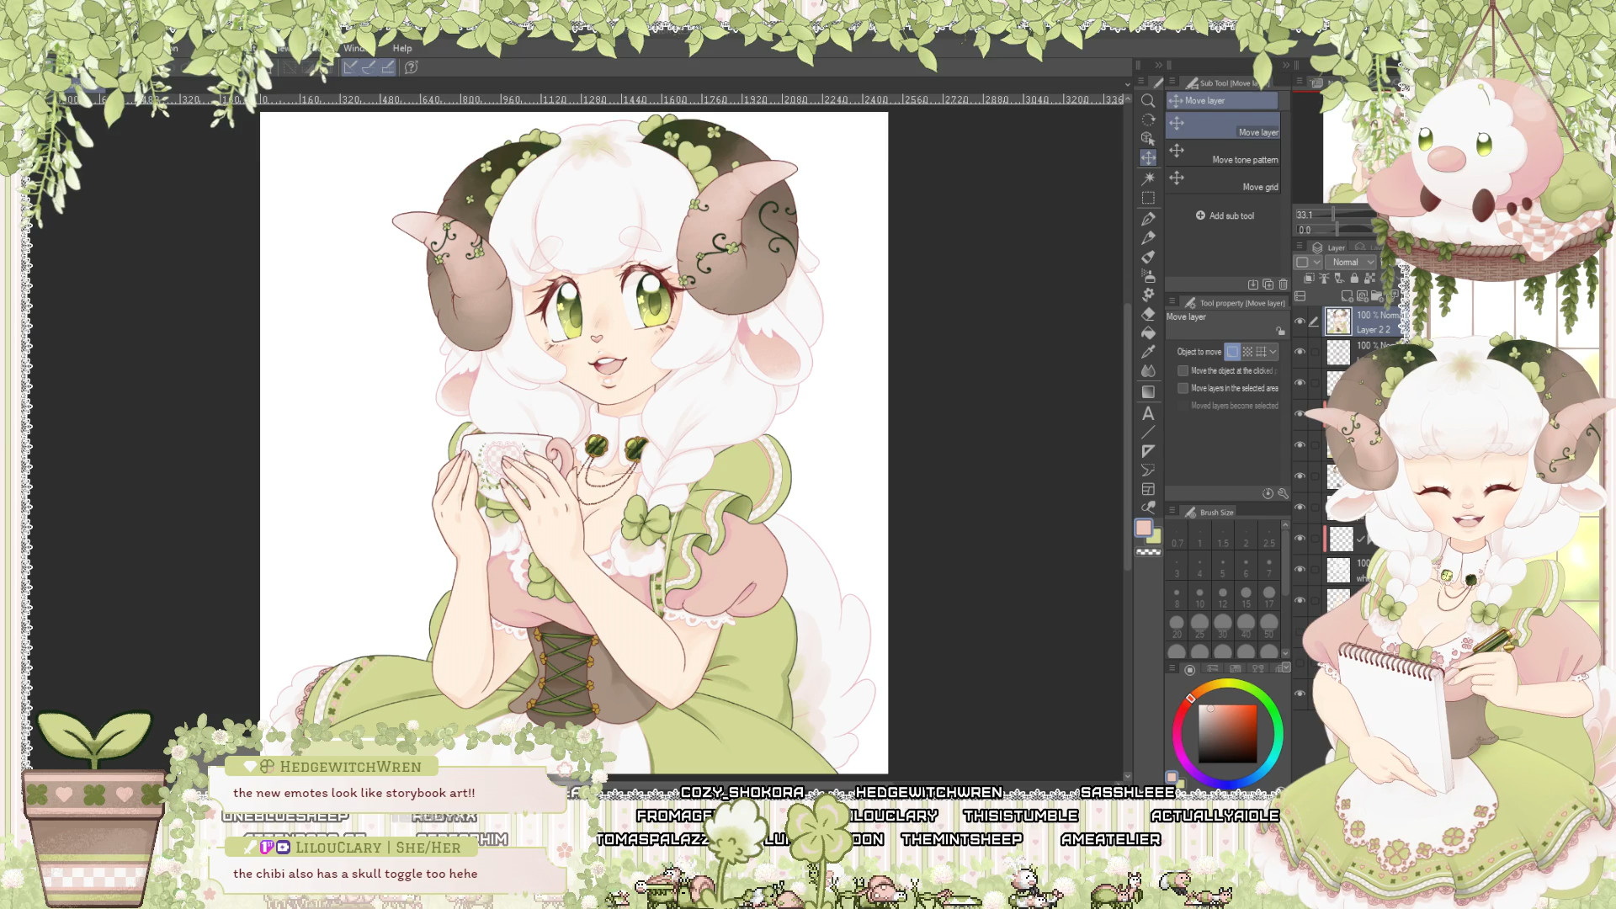Select the Auto select magic wand tool
Screen dimensions: 1616x909
point(1148,178)
